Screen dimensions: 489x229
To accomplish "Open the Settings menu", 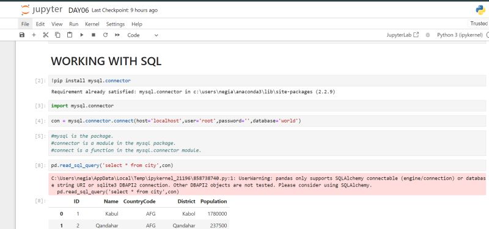I will click(x=116, y=24).
